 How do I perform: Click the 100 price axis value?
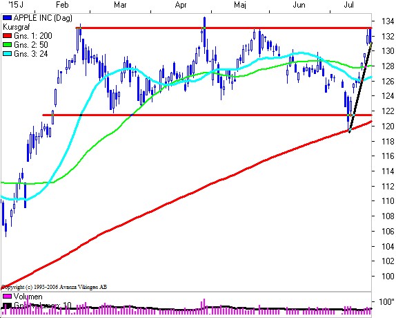pos(388,276)
